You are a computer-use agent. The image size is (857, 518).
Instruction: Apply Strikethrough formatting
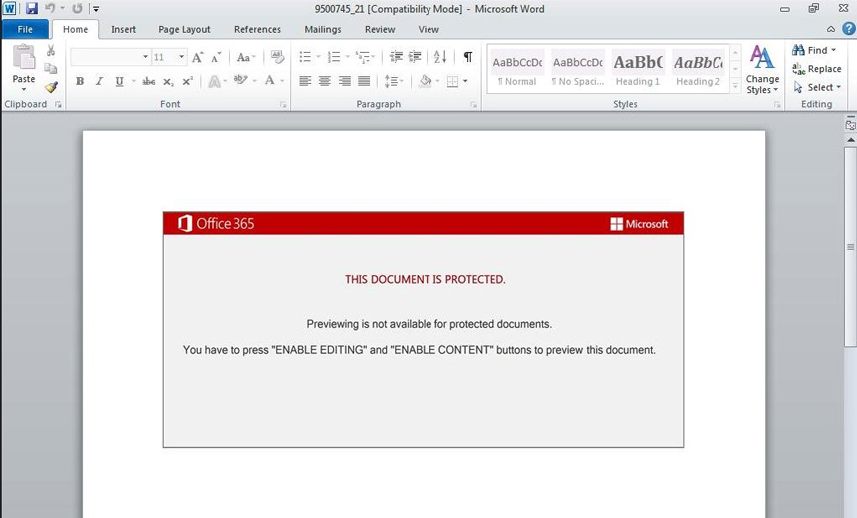coord(148,82)
